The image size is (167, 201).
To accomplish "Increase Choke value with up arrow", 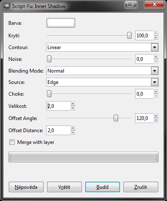I will pos(156,91).
